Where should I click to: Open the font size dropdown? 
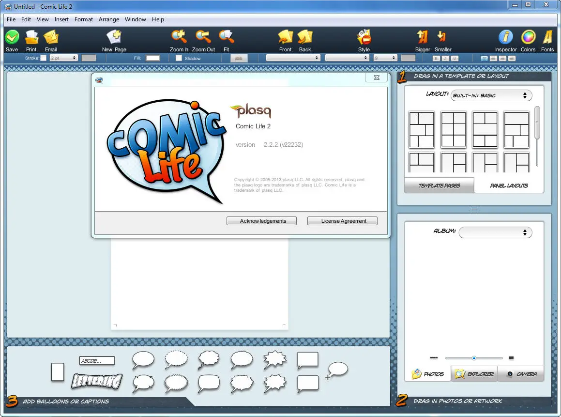click(385, 58)
